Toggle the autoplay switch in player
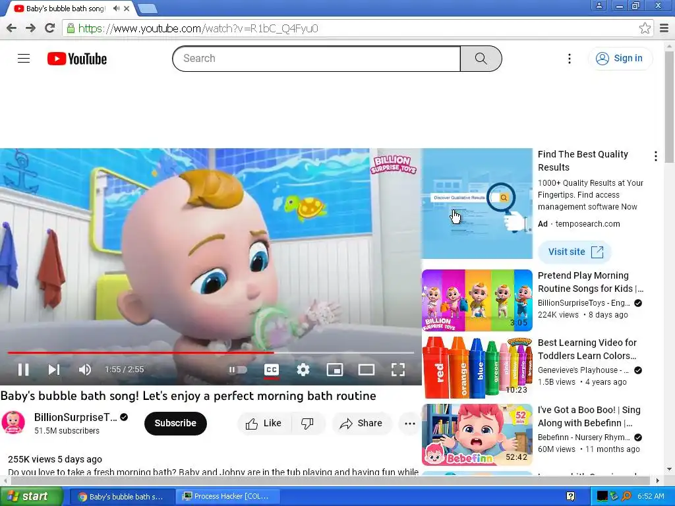 [237, 370]
